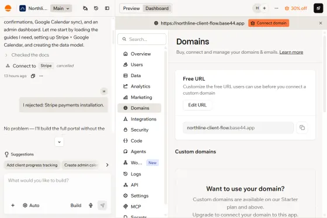327x218 pixels.
Task: Click the globe icon beside the app URL
Action: pos(156,23)
